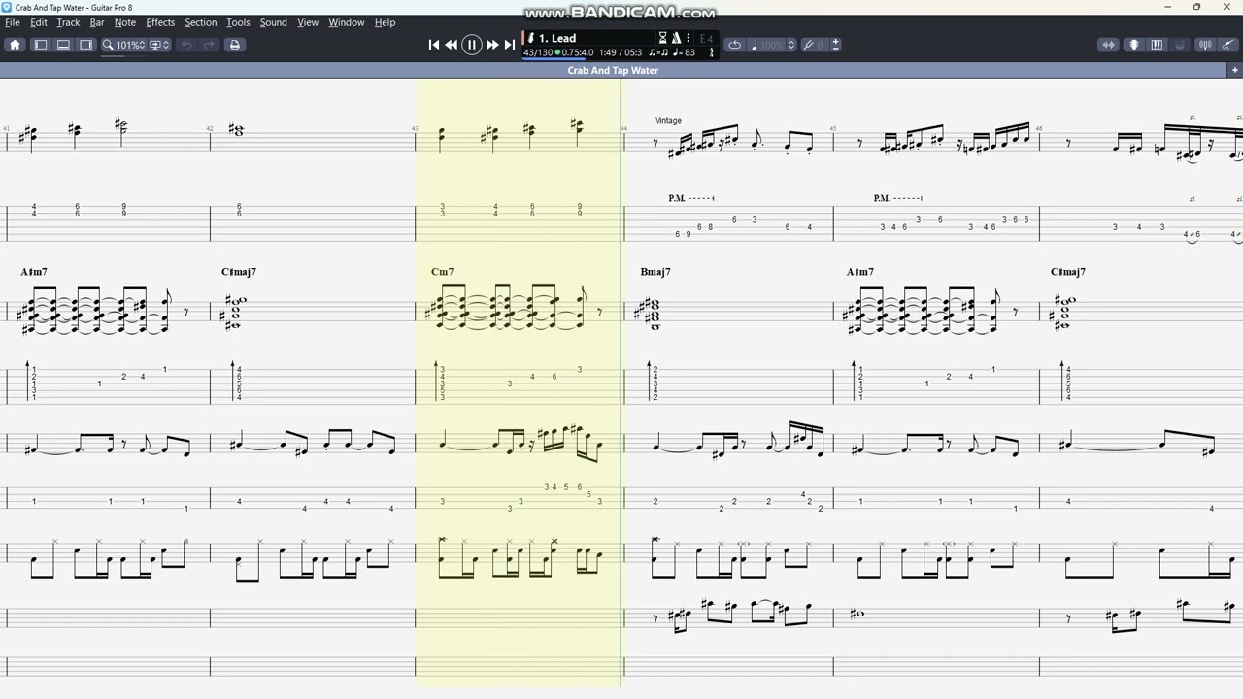Open the display mode dropdown

160,45
